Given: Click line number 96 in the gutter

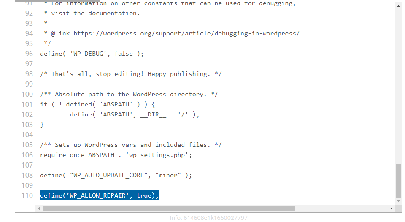Looking at the screenshot, I should coord(29,54).
